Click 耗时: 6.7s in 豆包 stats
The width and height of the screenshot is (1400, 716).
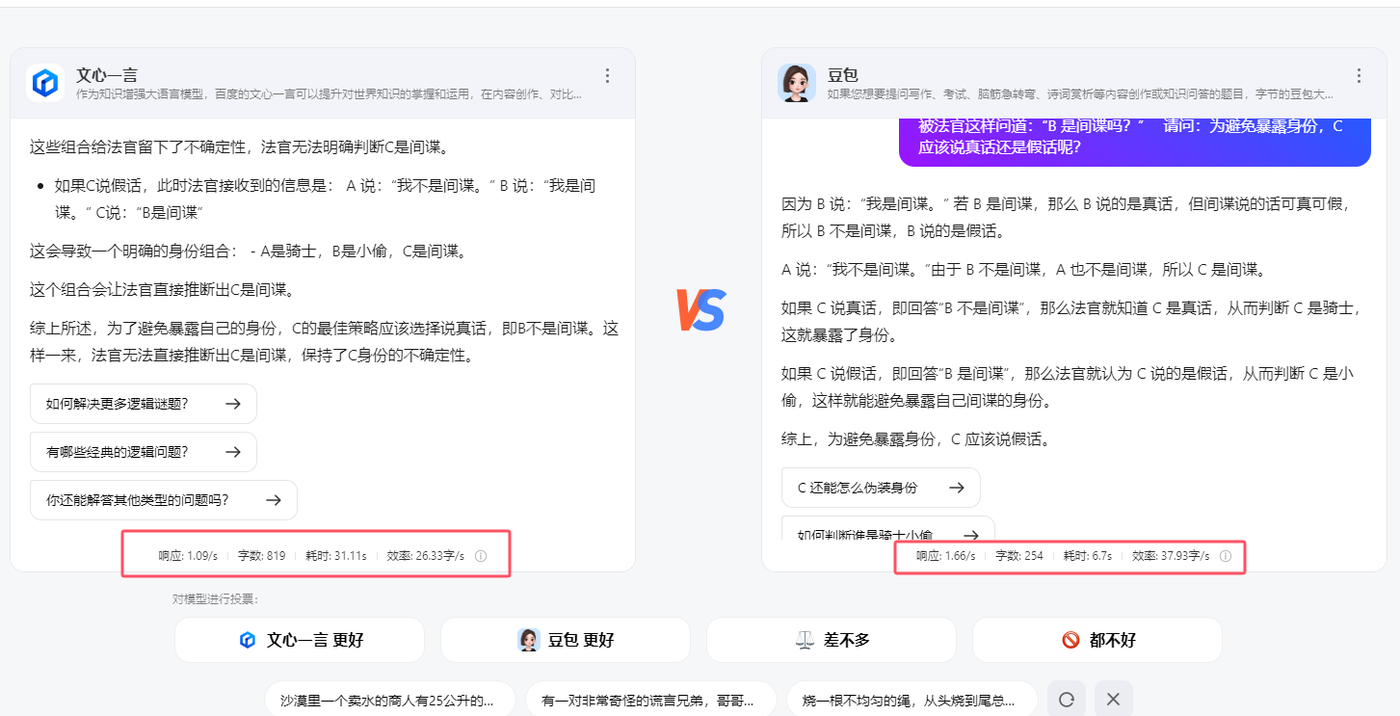click(1088, 556)
